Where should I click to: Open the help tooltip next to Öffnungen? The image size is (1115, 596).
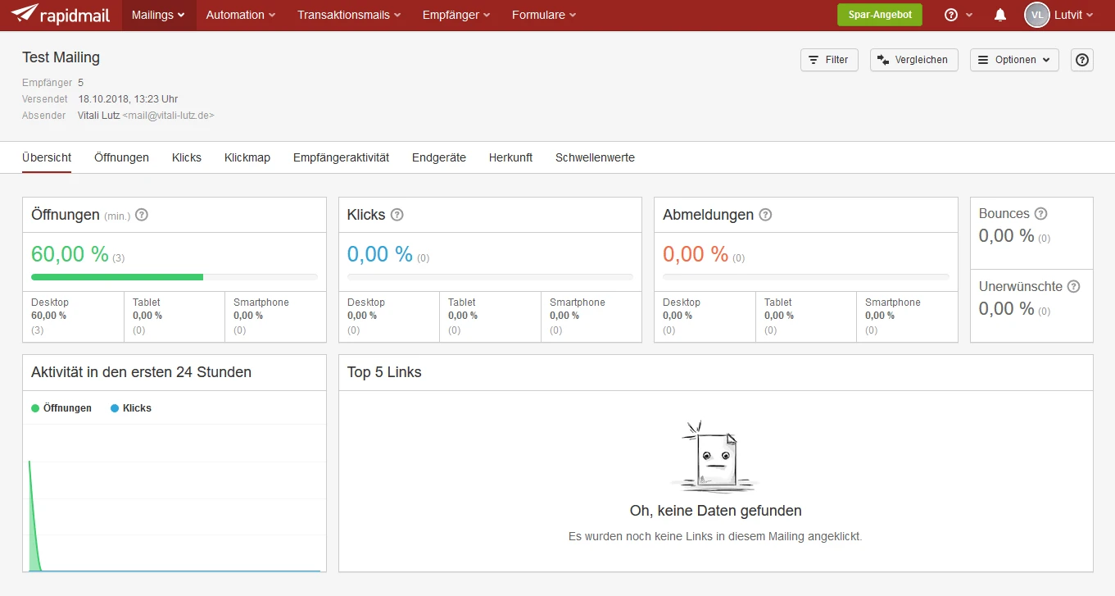pyautogui.click(x=141, y=215)
